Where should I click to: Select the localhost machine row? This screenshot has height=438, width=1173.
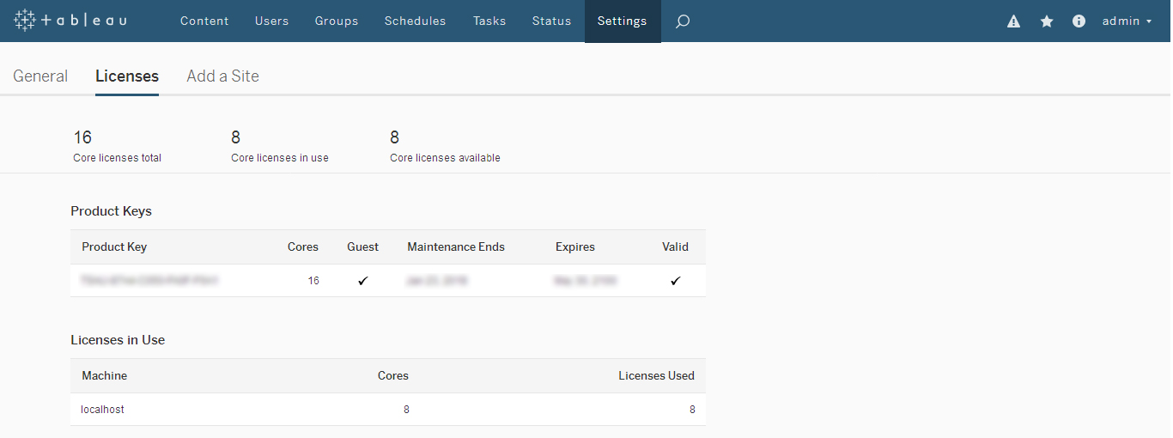(x=102, y=410)
